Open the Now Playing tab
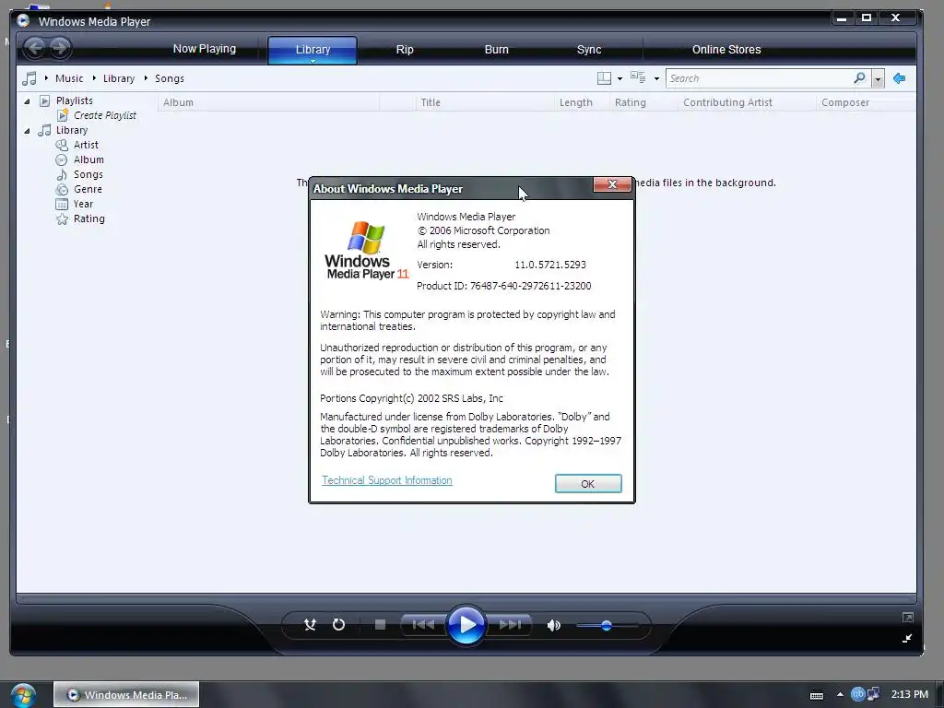The height and width of the screenshot is (708, 944). click(205, 49)
